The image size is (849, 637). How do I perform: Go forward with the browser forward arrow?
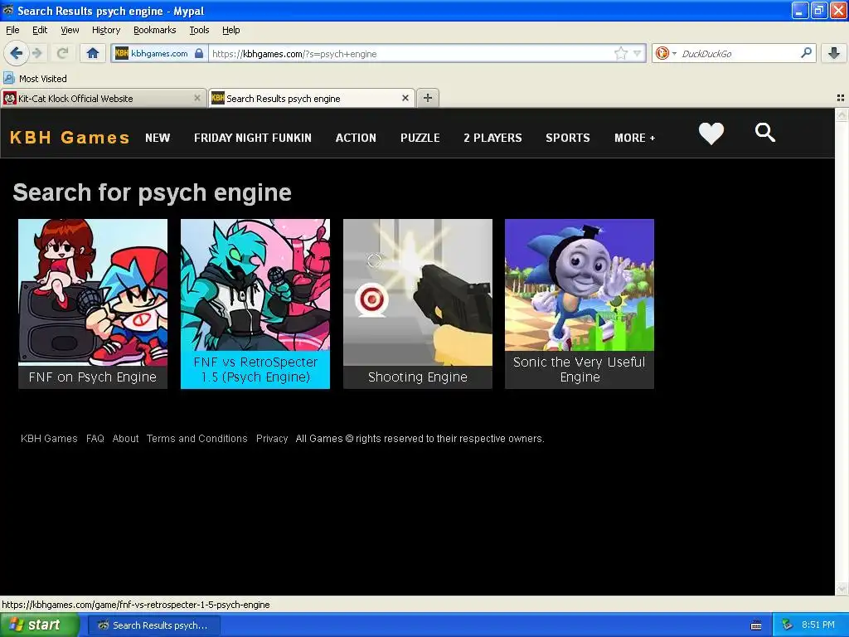[37, 53]
